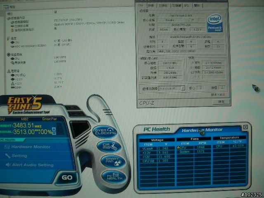The width and height of the screenshot is (264, 198).
Task: Click the PC Health oval button in EasyTune5
Action: (x=114, y=177)
